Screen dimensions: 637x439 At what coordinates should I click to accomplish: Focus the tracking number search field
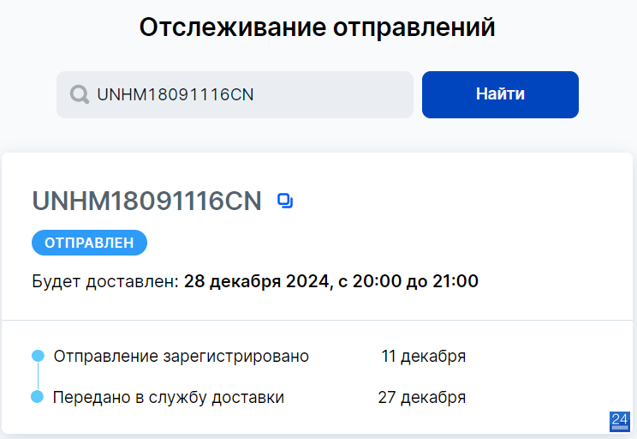(x=235, y=95)
